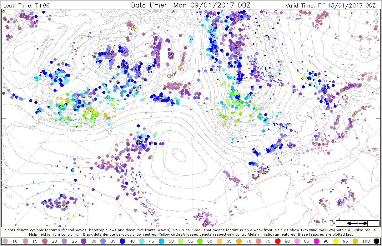Select the '35' wind speed legend label
This screenshot has width=382, height=246.
[x=113, y=241]
